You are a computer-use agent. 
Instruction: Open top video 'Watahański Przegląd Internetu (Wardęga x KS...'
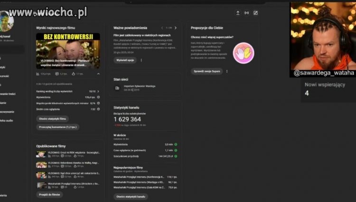(139, 182)
